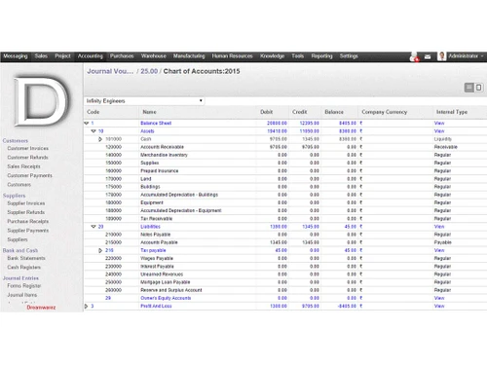
Task: Open the Settings menu
Action: pos(349,56)
